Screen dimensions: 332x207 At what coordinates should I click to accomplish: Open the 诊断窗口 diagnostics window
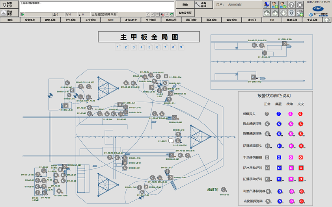203,5
